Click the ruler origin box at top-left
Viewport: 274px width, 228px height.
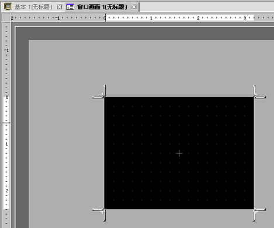click(x=6, y=18)
